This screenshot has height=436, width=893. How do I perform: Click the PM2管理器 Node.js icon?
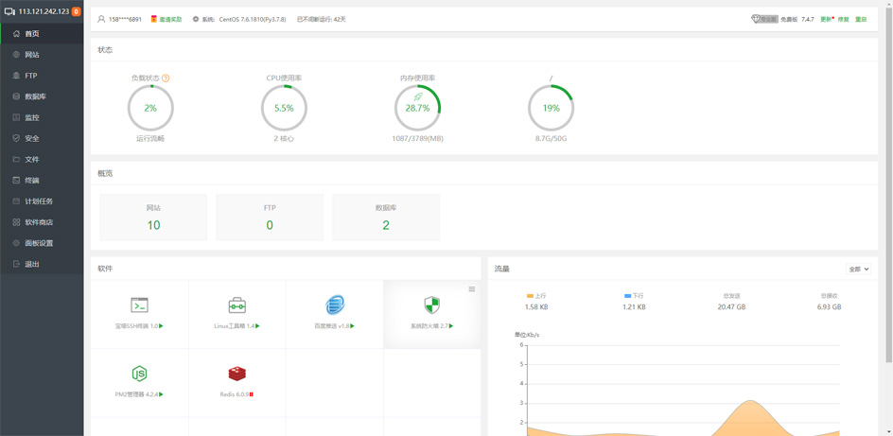140,374
